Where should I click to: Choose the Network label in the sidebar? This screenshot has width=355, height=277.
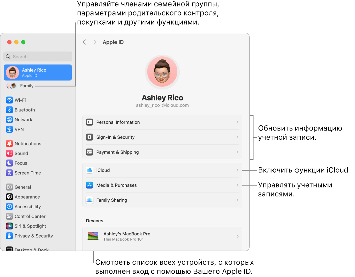pos(24,120)
